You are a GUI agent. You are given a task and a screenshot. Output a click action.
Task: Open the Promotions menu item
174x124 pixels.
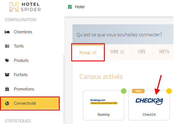[x=24, y=89]
